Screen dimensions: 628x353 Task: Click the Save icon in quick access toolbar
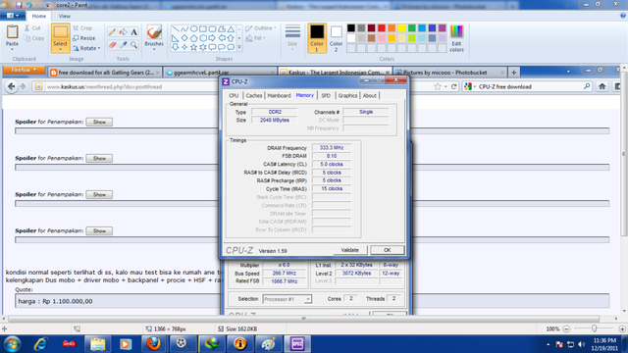19,5
